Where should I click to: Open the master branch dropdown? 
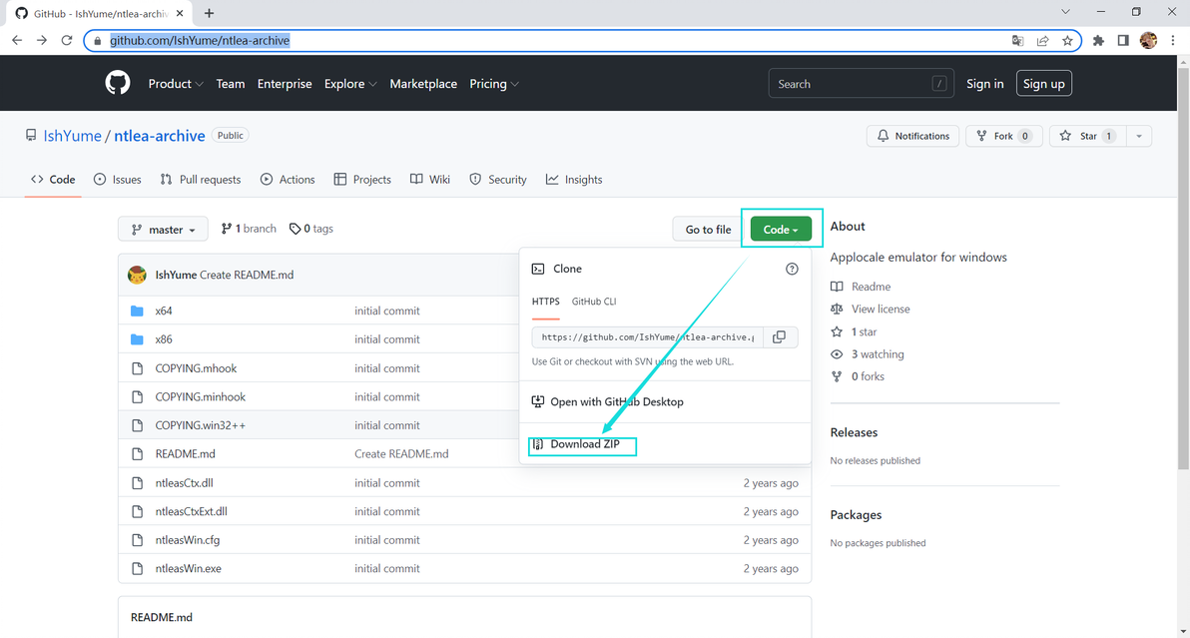click(163, 229)
